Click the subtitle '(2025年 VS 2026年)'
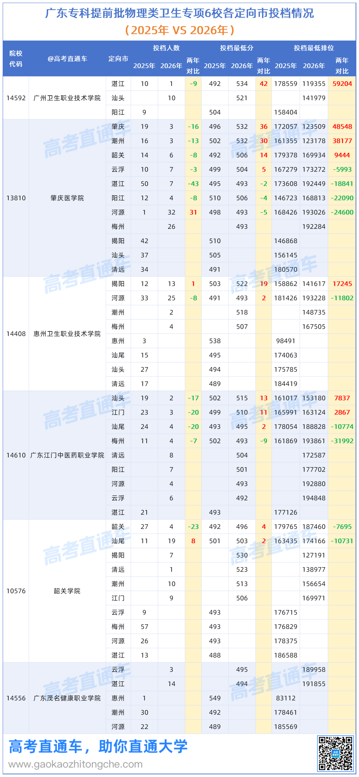359x777 pixels. [x=179, y=30]
